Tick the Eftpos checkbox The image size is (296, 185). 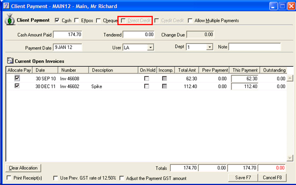pos(76,20)
